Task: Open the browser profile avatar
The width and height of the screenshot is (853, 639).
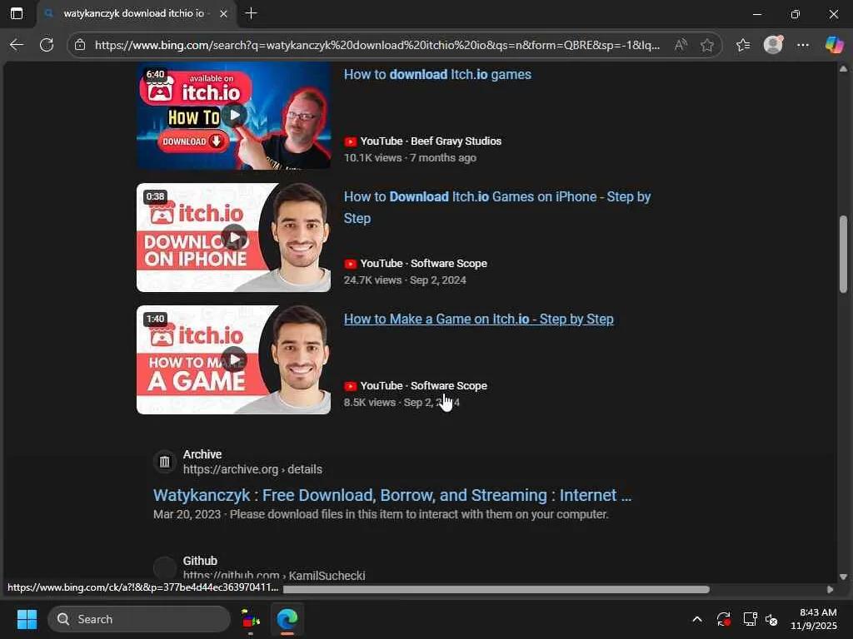Action: pos(773,45)
